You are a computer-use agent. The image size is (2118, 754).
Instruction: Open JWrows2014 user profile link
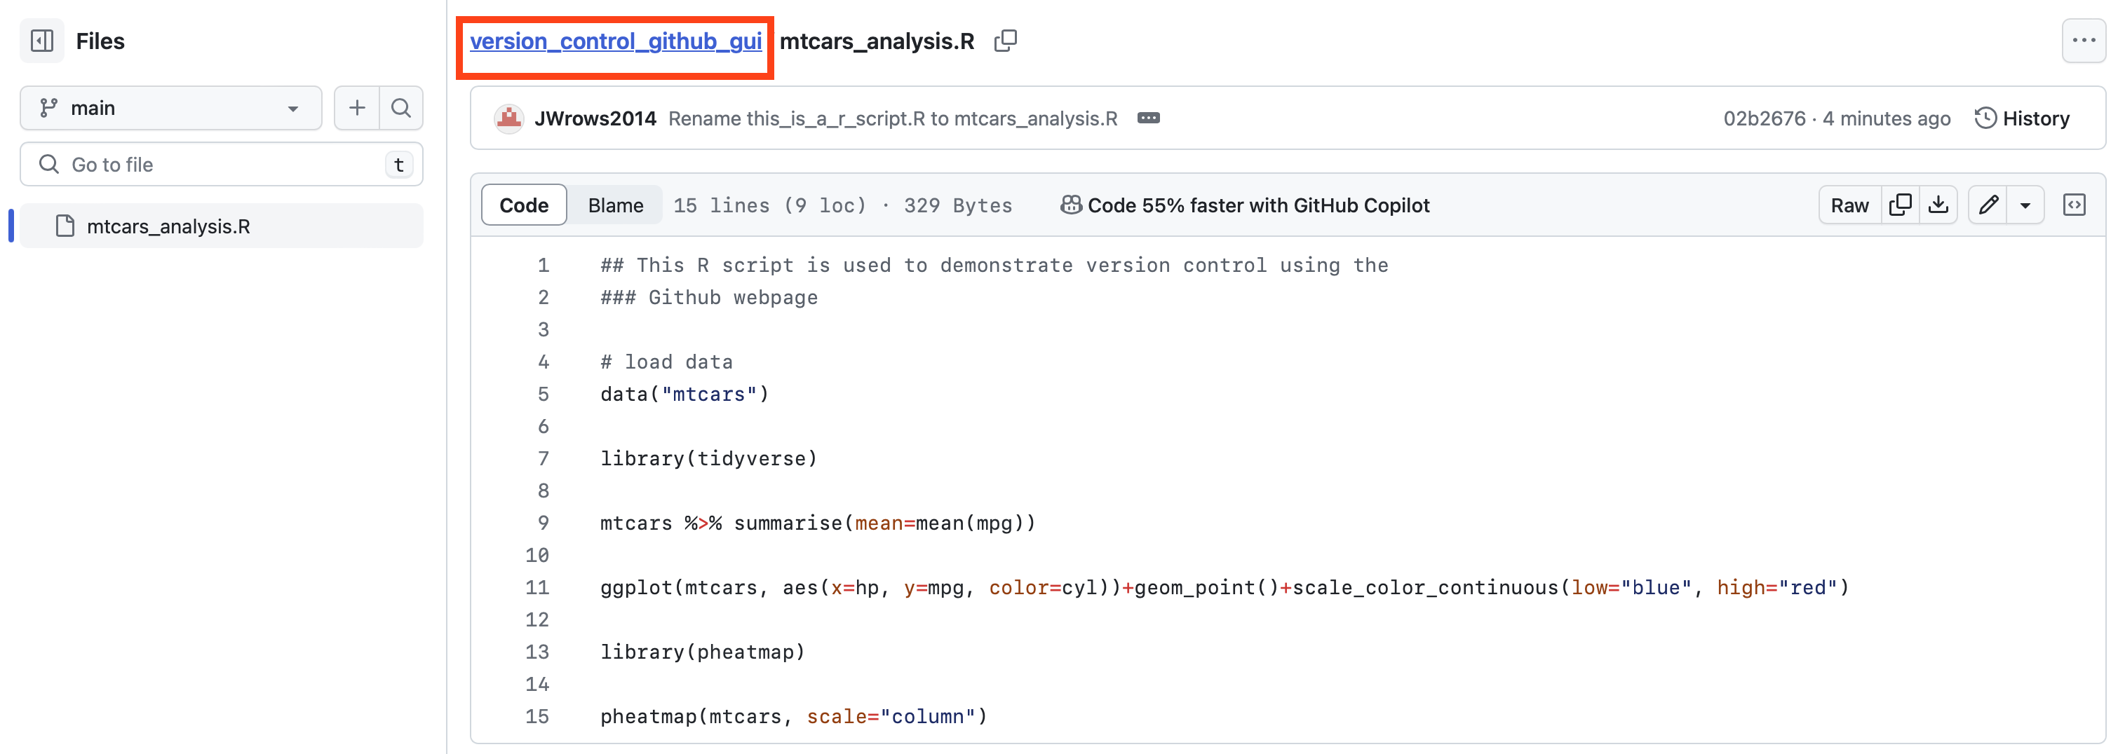click(595, 118)
